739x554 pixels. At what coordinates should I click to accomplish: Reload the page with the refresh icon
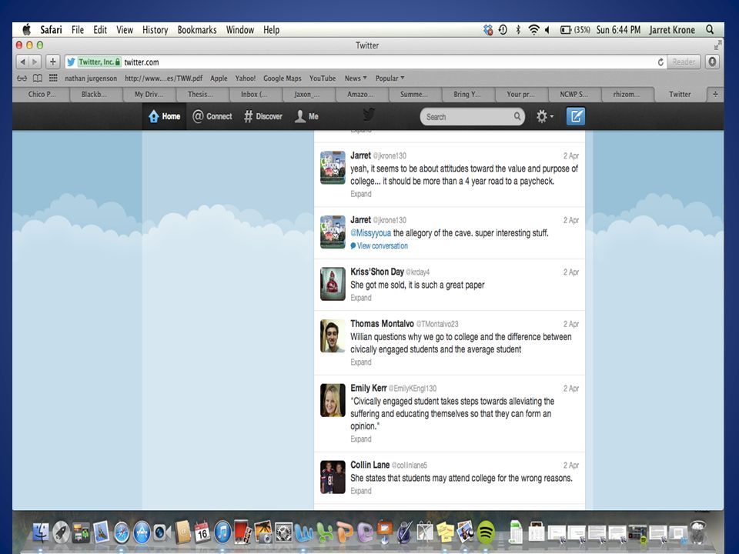[x=660, y=62]
